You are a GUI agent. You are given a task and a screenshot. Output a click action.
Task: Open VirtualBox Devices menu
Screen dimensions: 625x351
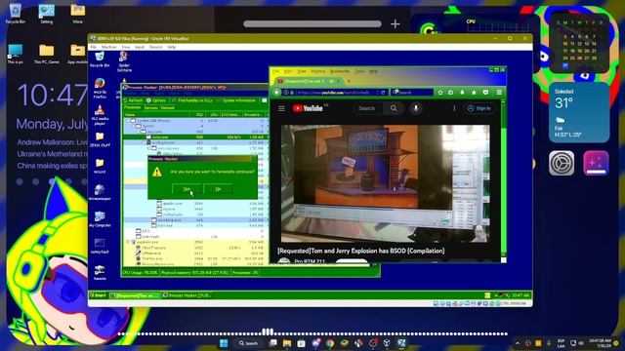(156, 47)
